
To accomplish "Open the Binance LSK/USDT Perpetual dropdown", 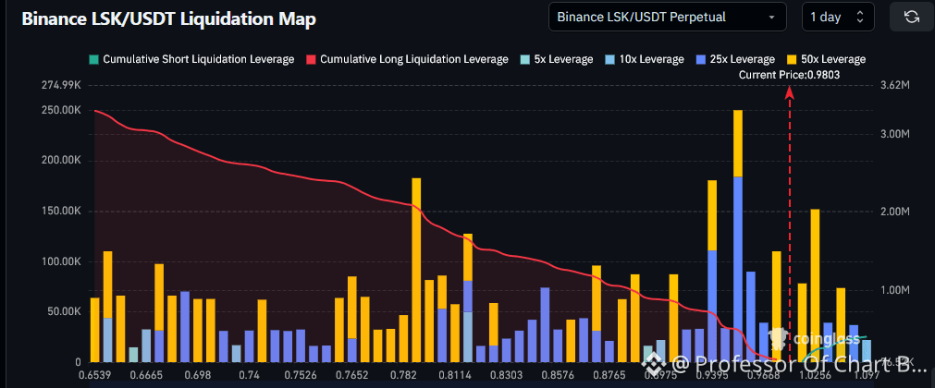I will point(667,17).
